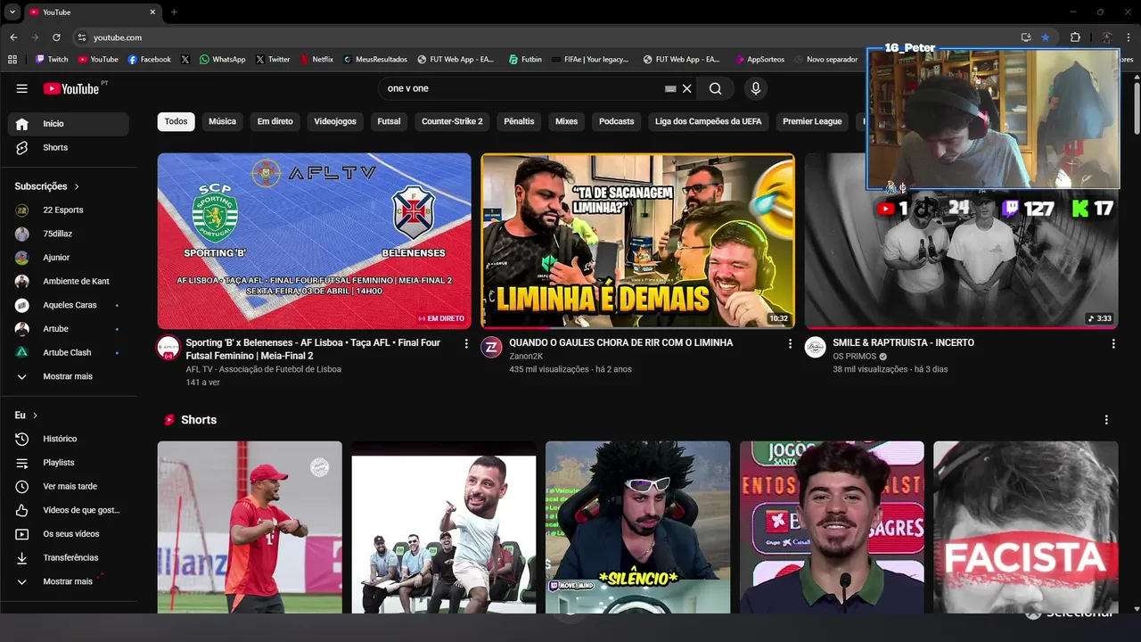Open Ambiente de Kant subscription
This screenshot has width=1141, height=642.
69,281
